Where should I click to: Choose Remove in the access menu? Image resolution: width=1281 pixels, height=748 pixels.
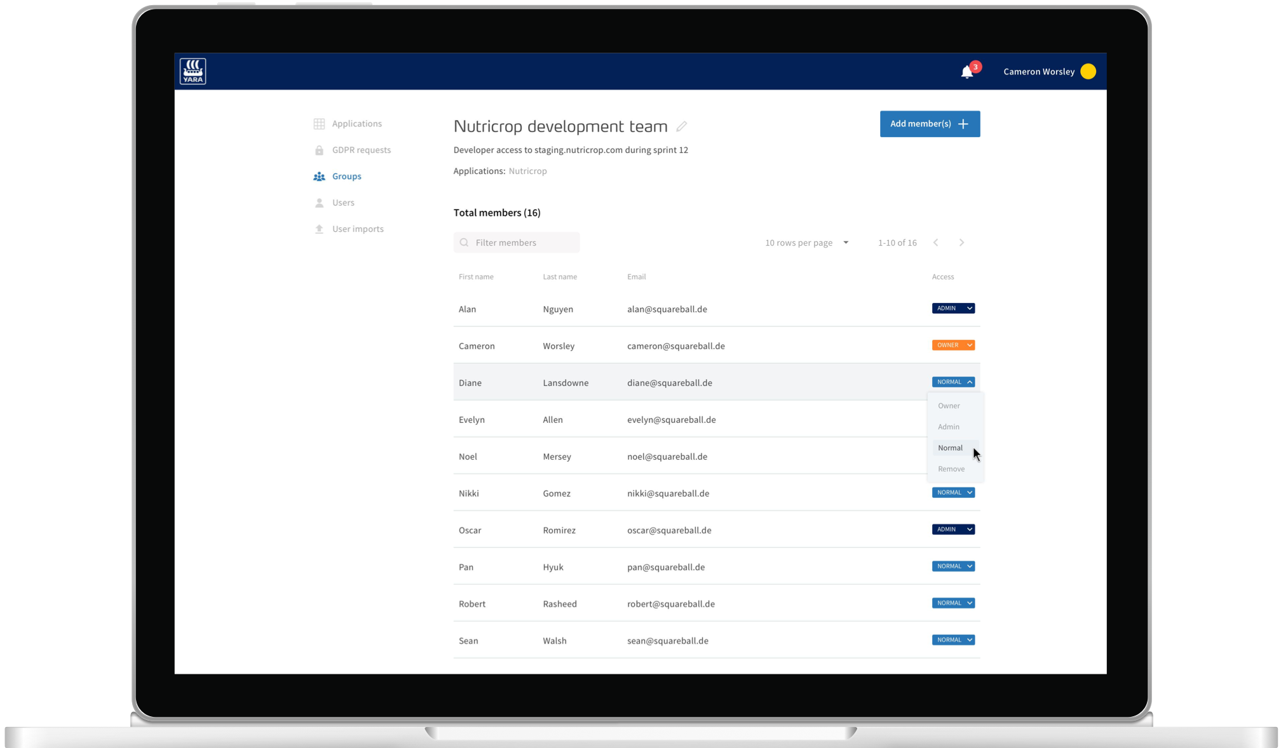tap(951, 469)
